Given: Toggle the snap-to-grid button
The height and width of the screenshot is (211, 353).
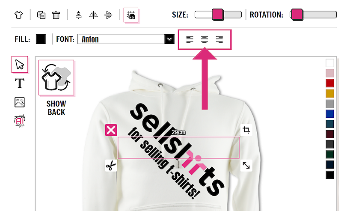Looking at the screenshot, I should click(131, 15).
